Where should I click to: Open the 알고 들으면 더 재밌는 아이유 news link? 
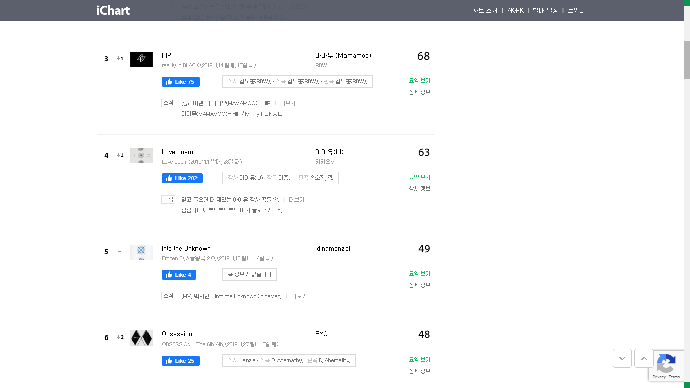click(230, 200)
